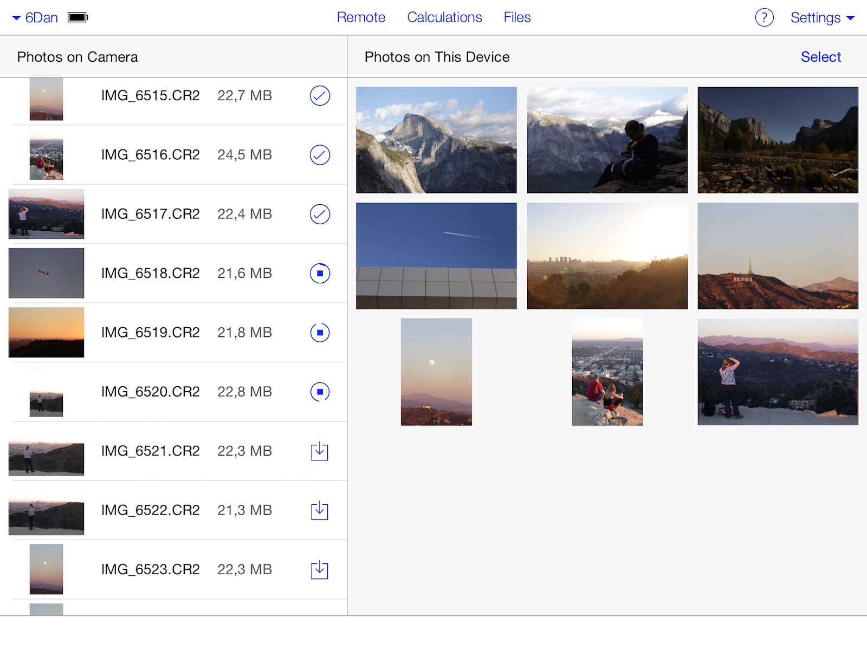Tap the camera battery indicator
Image resolution: width=867 pixels, height=650 pixels.
click(77, 18)
